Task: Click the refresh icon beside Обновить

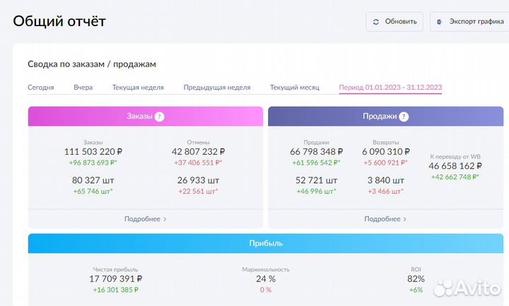Action: pos(375,22)
